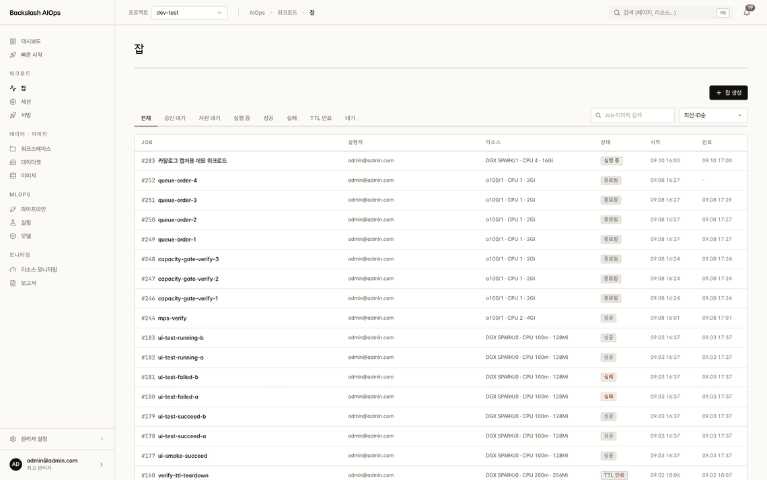
Task: Open the dev-test project dropdown
Action: [189, 13]
